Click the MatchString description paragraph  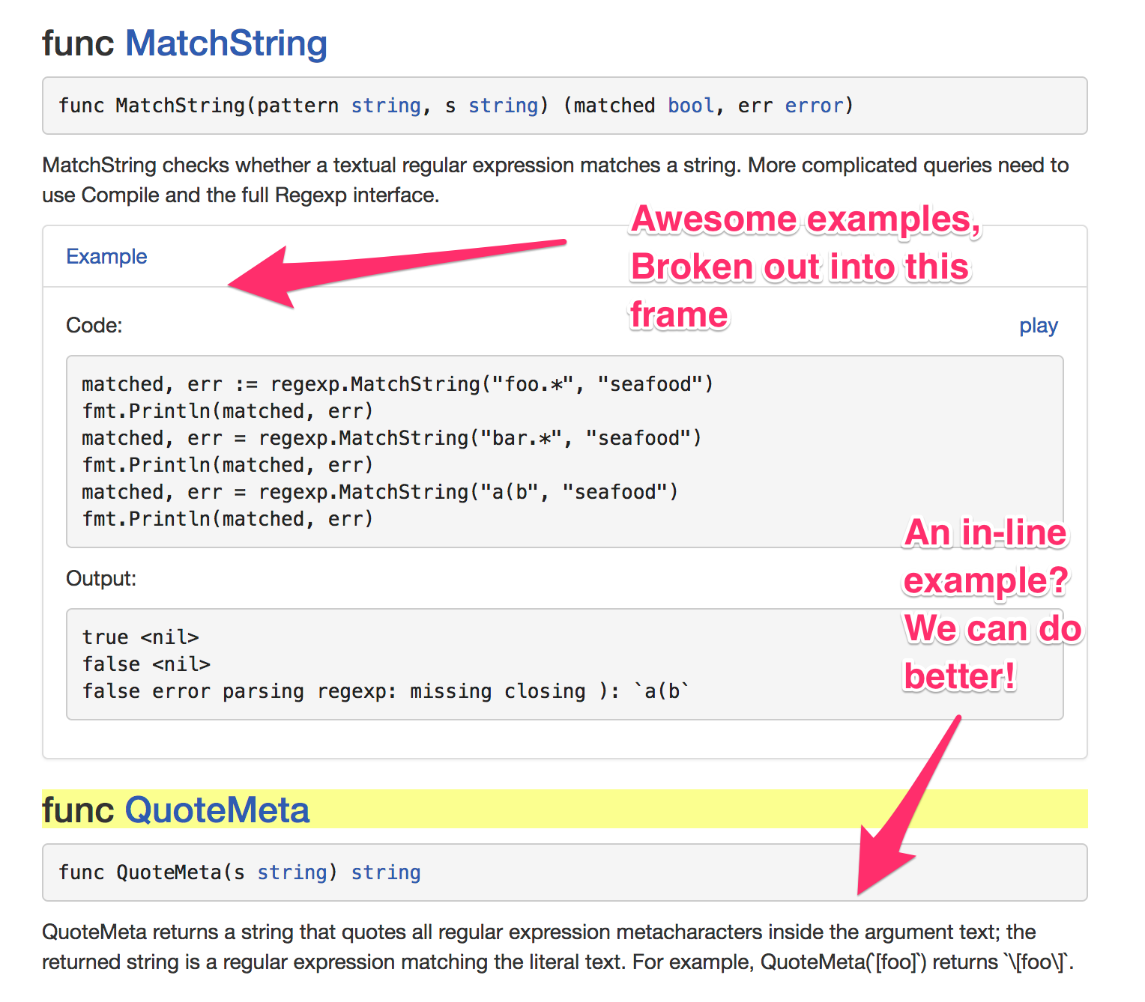(555, 180)
